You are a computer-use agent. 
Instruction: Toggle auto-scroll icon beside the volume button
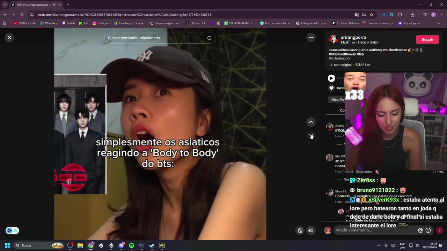300,230
